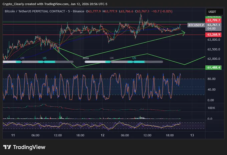The image size is (227, 155).
Task: Open the USDT currency selector
Action: [x=215, y=12]
